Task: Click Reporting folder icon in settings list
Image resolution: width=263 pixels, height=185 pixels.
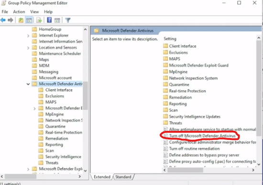Action: pyautogui.click(x=165, y=104)
